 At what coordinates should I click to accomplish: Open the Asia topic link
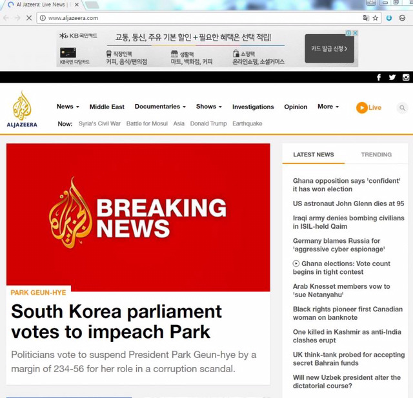pos(179,123)
